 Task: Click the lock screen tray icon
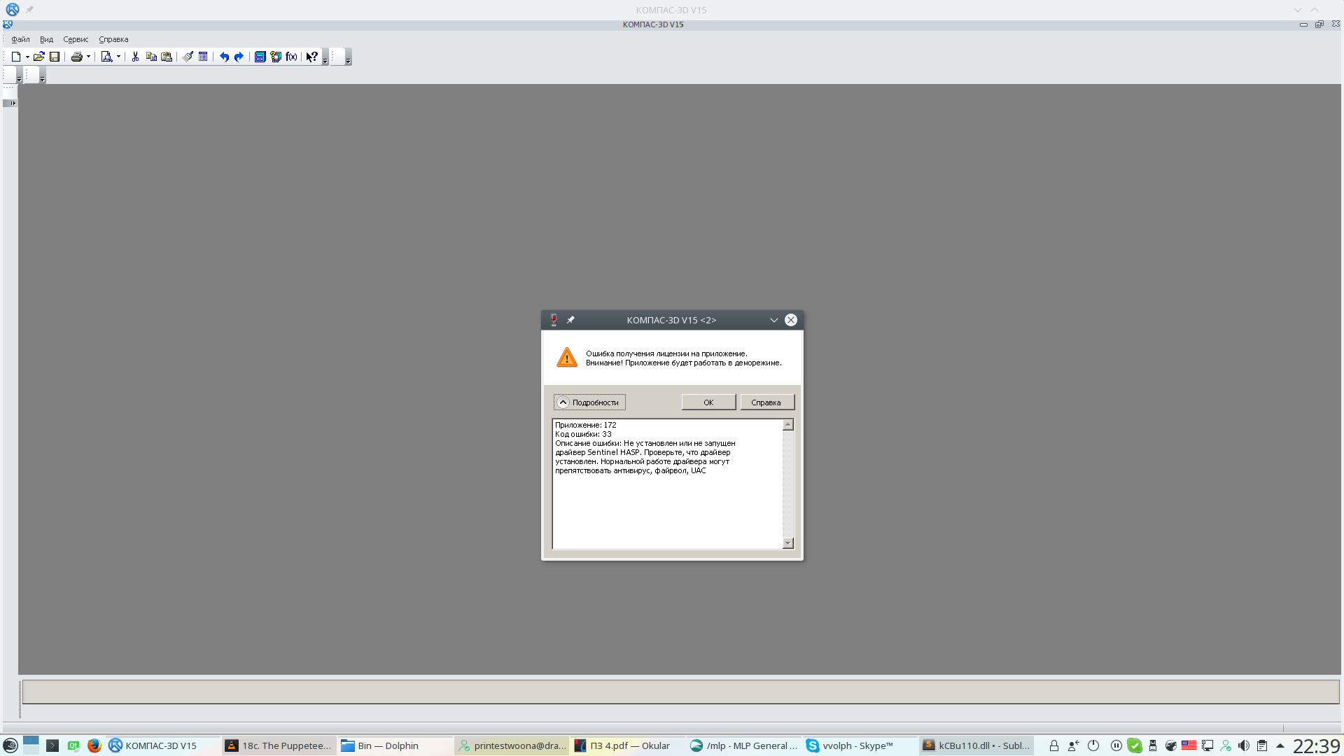(x=1053, y=745)
